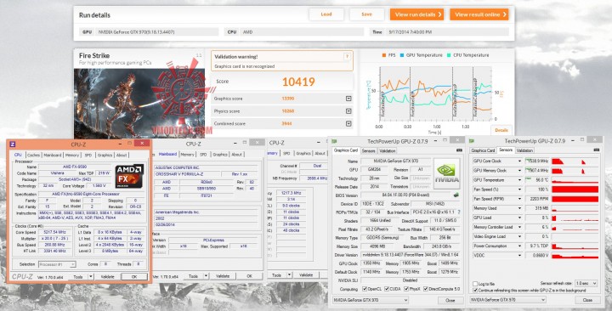Open About tab in front CPU-Z window
The width and height of the screenshot is (612, 311).
pyautogui.click(x=122, y=155)
